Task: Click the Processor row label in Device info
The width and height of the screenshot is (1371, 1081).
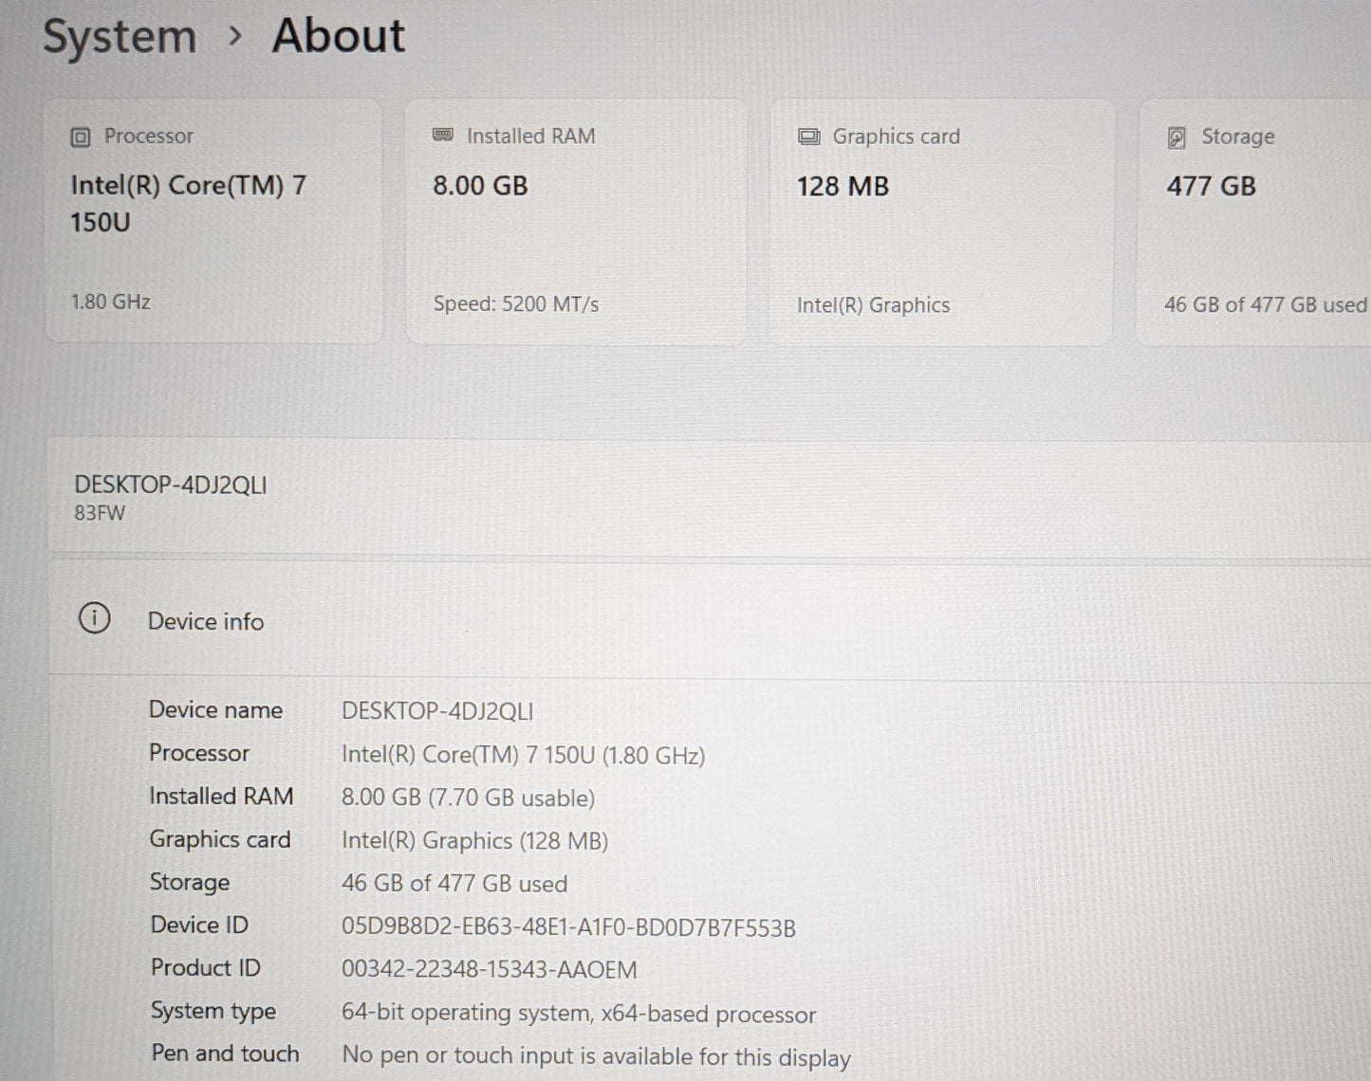Action: [199, 753]
